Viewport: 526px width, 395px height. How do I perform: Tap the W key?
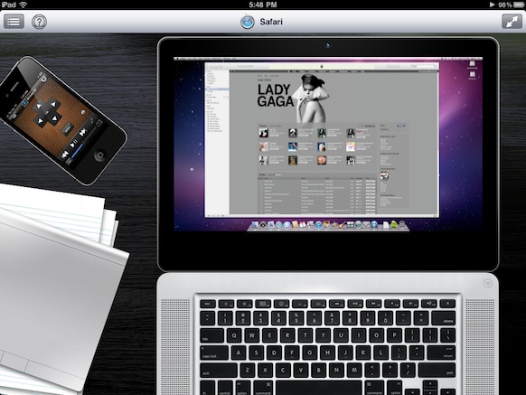point(252,335)
